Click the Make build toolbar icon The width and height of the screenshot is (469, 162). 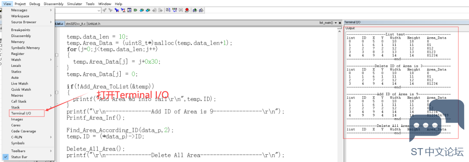click(175, 10)
